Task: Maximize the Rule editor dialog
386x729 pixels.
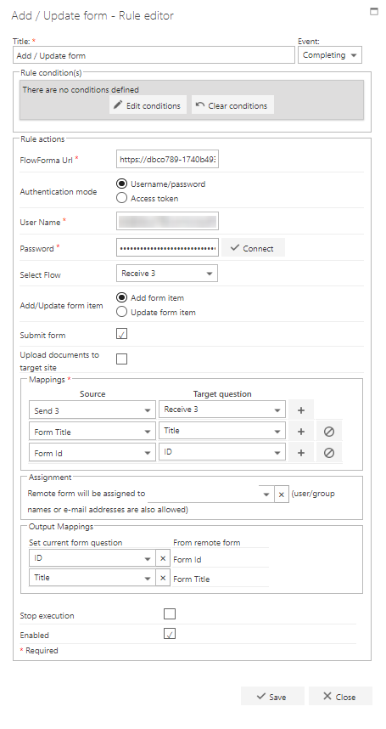Action: pyautogui.click(x=373, y=12)
